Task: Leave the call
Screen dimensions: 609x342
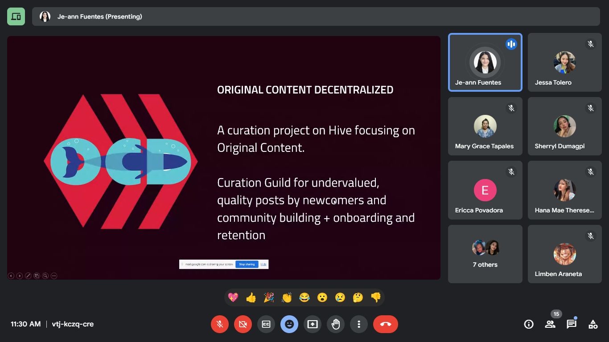Action: 386,324
